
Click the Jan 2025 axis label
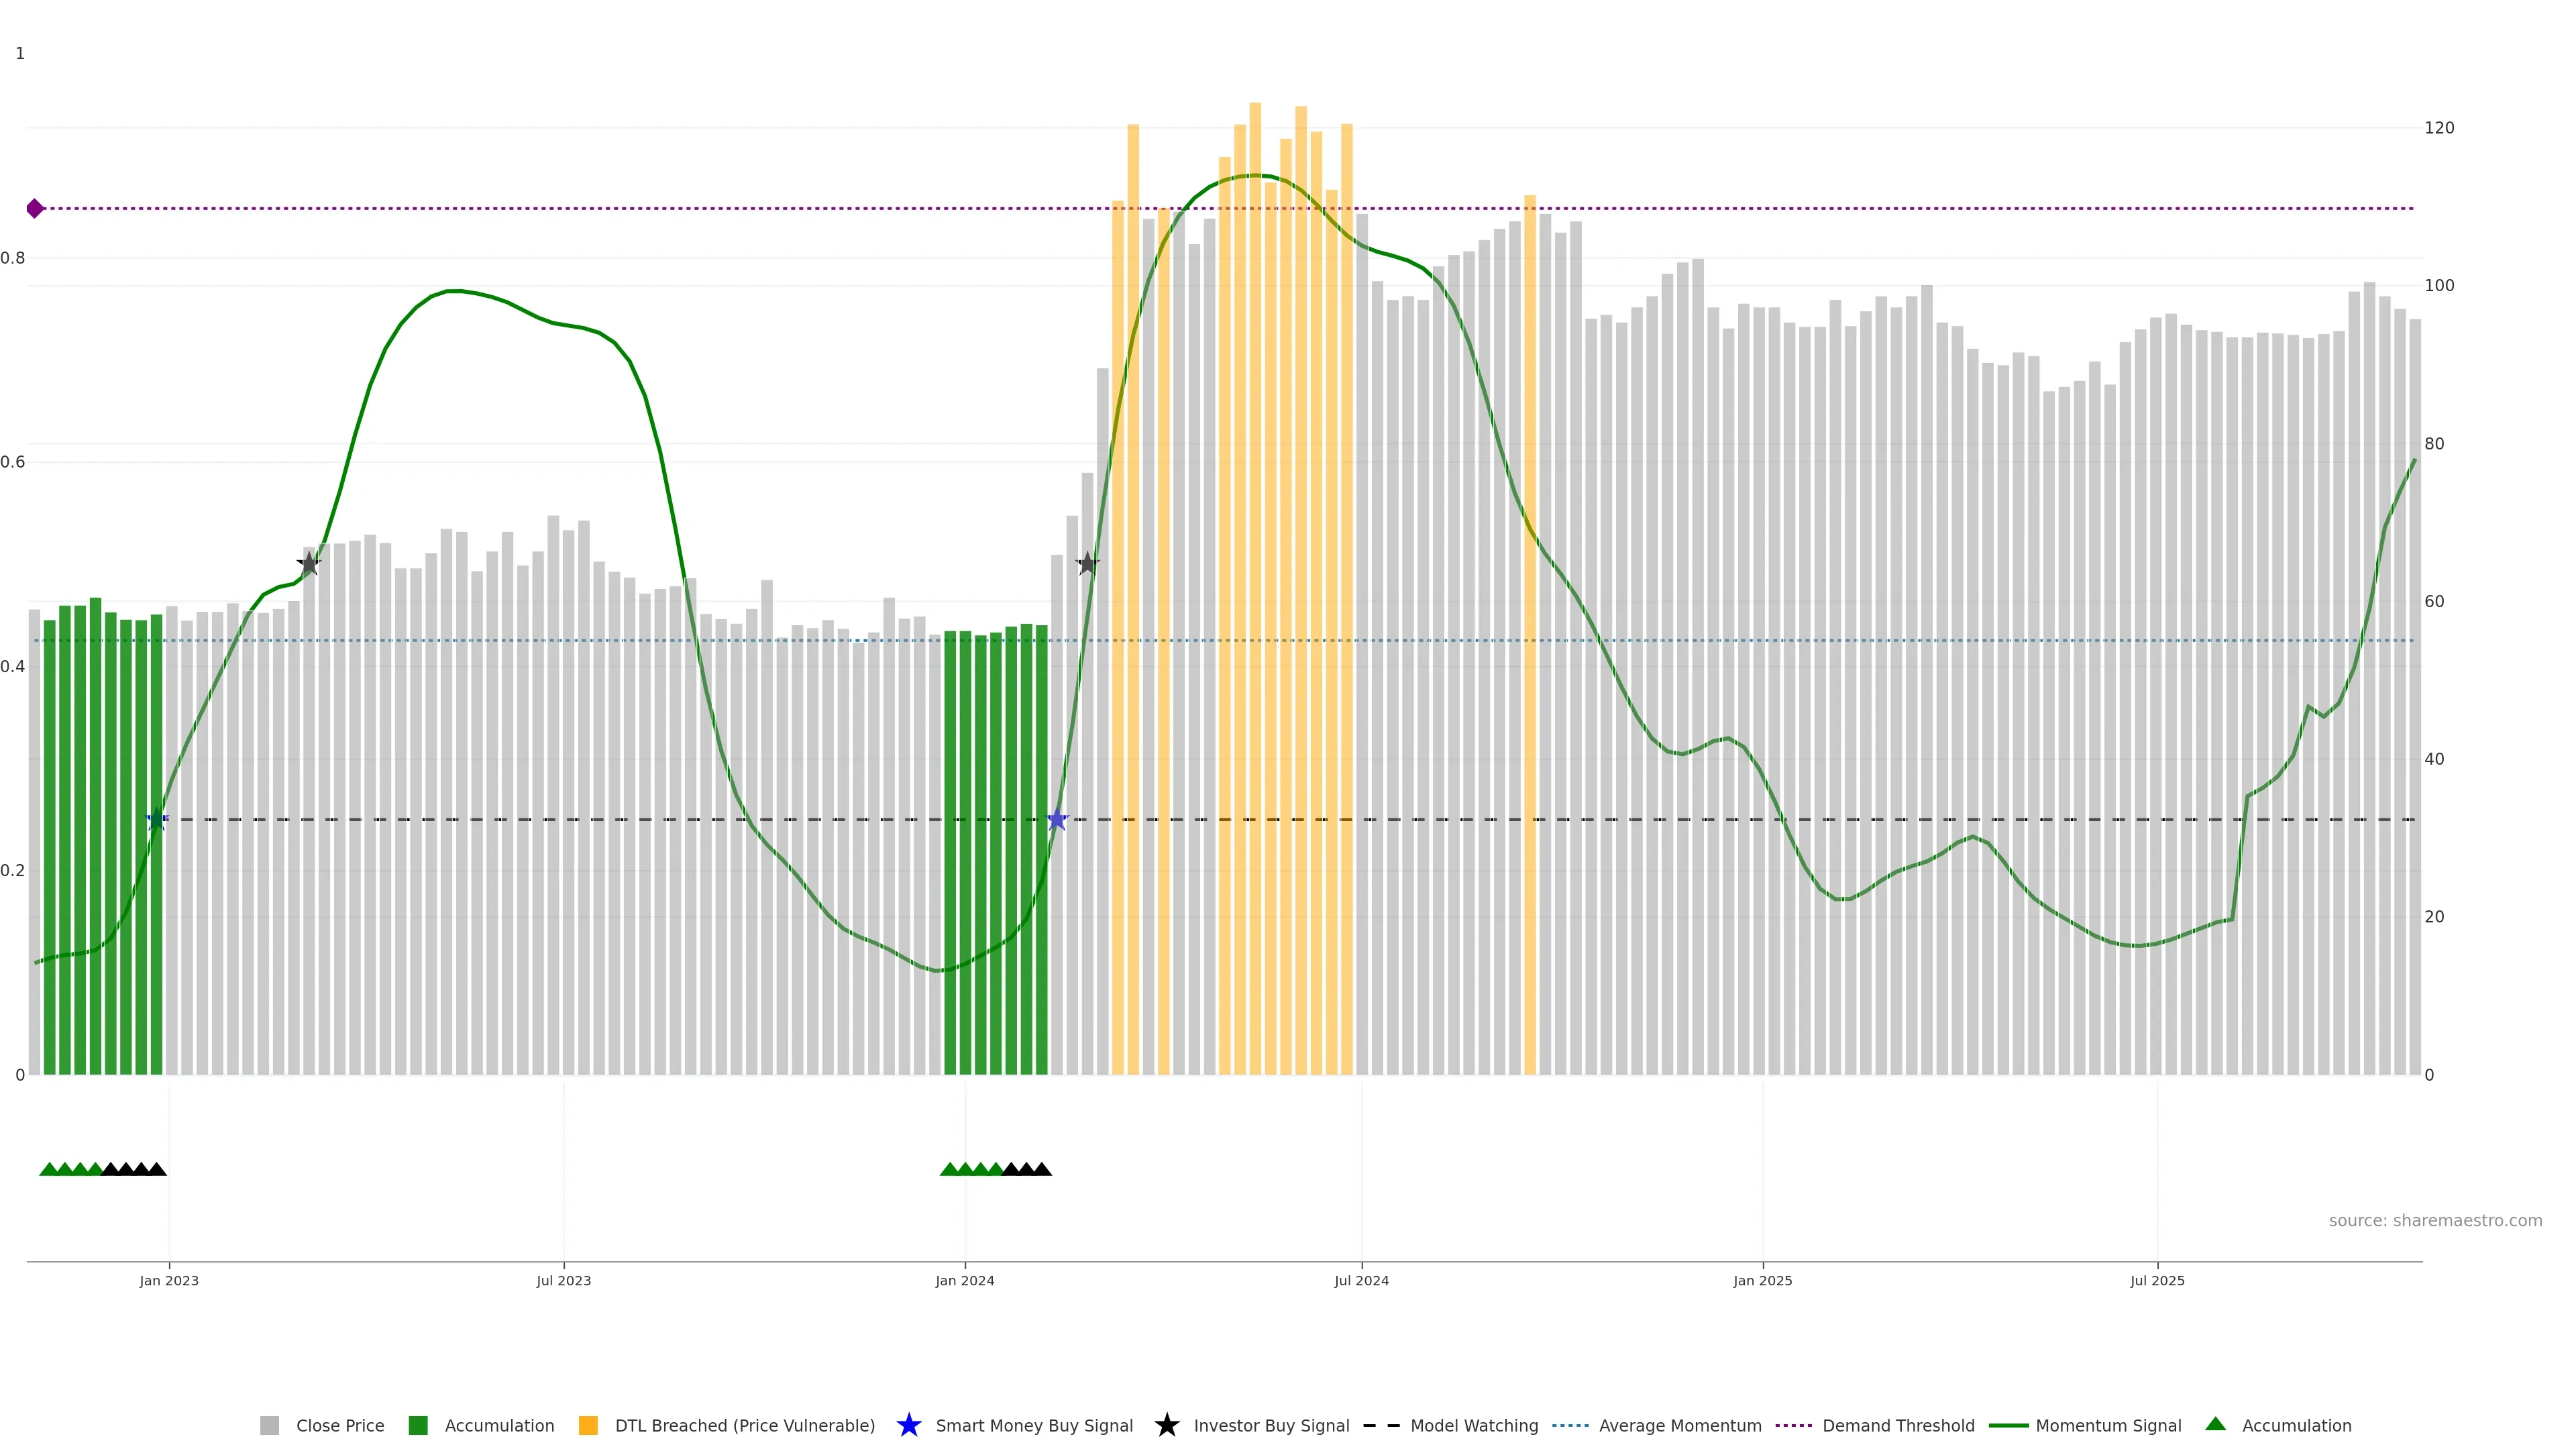[x=1762, y=1280]
